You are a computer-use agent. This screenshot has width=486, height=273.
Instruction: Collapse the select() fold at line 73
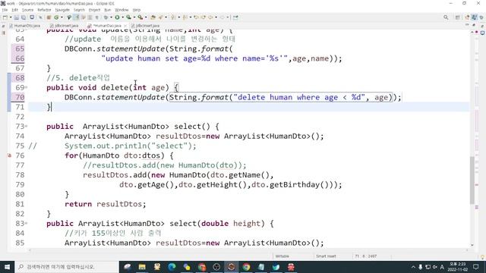[x=27, y=127]
